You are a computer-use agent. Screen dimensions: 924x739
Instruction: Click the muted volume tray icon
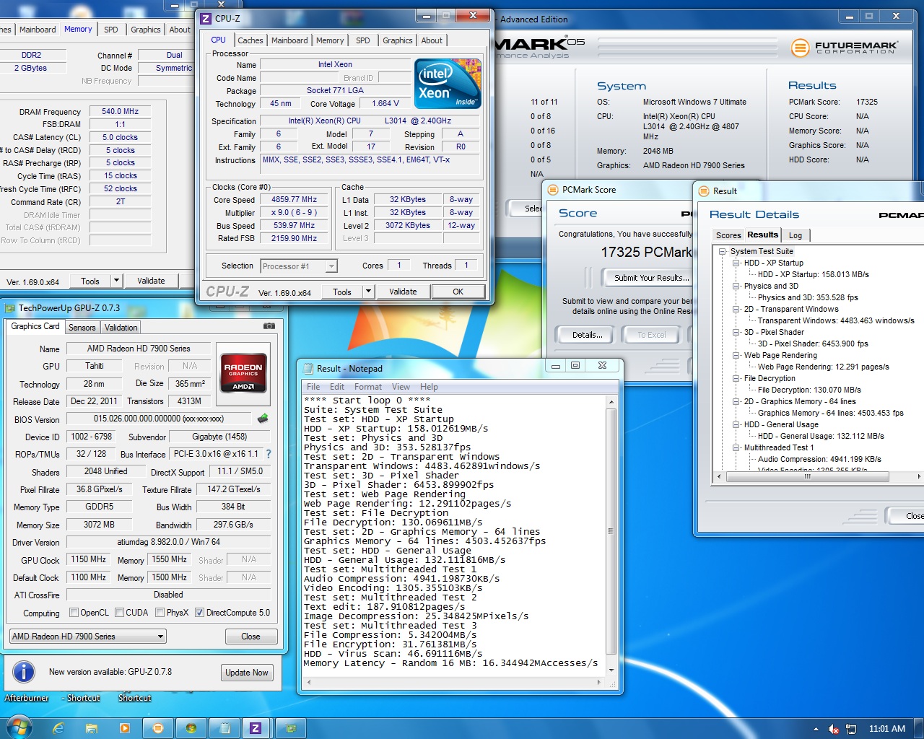pos(833,729)
